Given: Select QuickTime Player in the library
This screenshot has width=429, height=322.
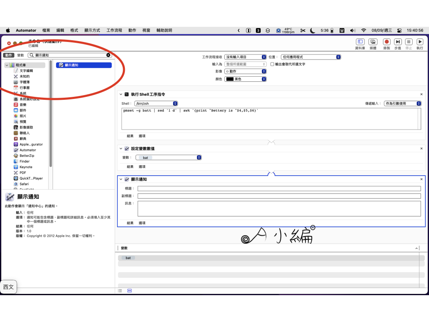Looking at the screenshot, I should (31, 178).
